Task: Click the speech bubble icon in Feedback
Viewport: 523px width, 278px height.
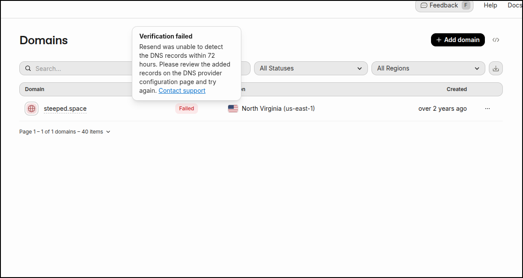Action: point(424,5)
